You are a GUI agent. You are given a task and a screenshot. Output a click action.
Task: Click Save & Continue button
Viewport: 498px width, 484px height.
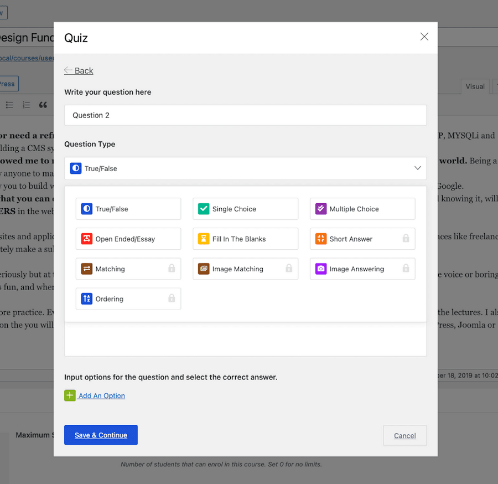[101, 435]
